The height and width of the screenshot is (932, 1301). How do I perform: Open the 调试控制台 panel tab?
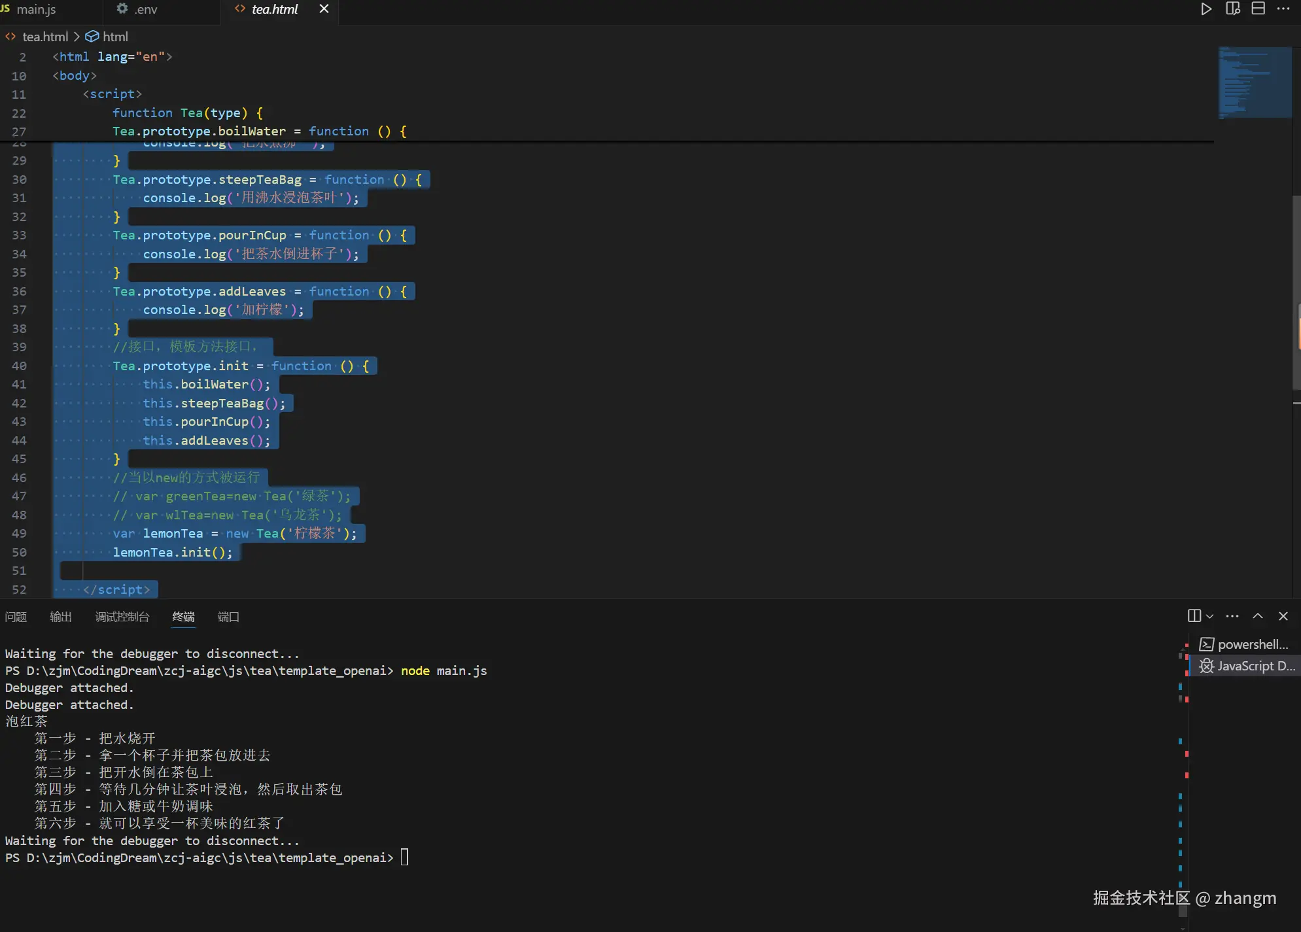click(x=122, y=617)
